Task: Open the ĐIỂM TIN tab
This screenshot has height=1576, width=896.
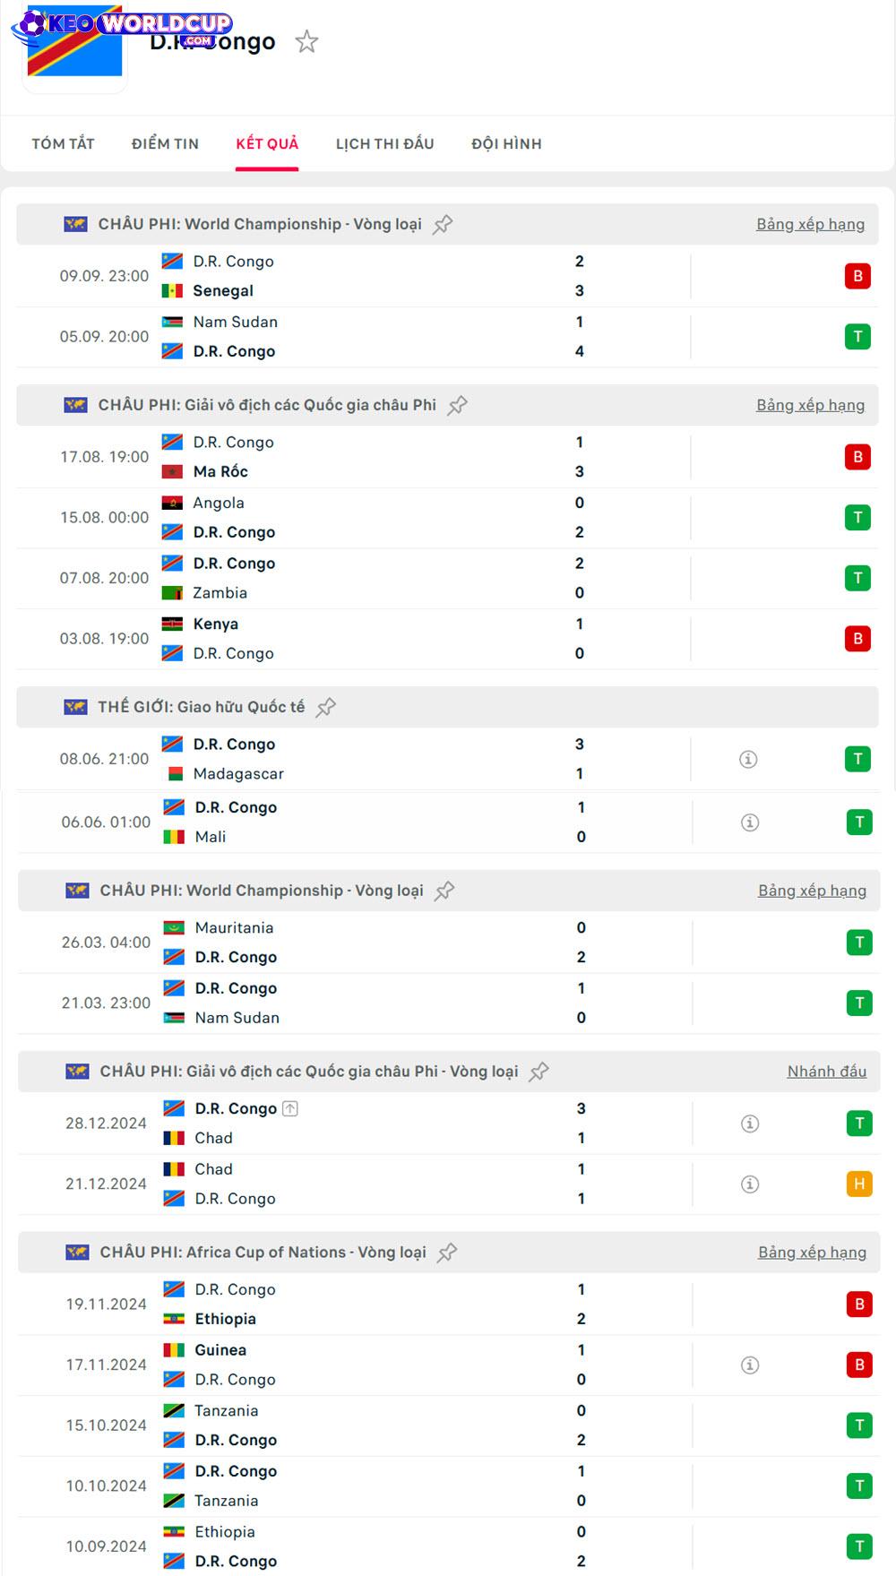Action: pos(165,143)
